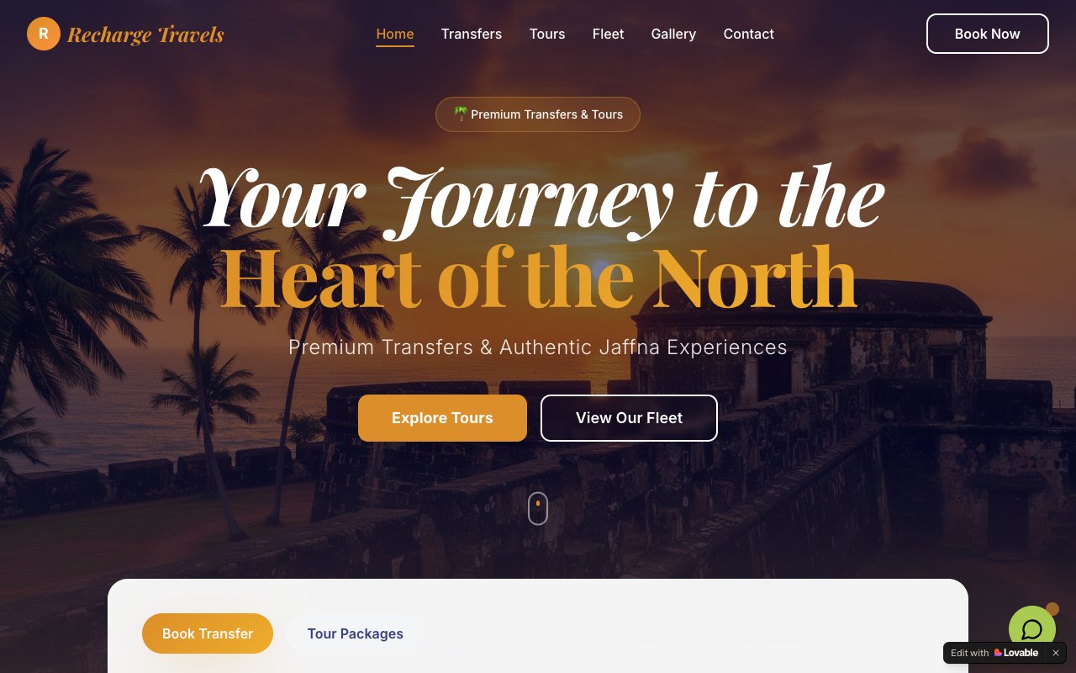Viewport: 1076px width, 673px height.
Task: Click the orange R logo circle
Action: pyautogui.click(x=44, y=34)
